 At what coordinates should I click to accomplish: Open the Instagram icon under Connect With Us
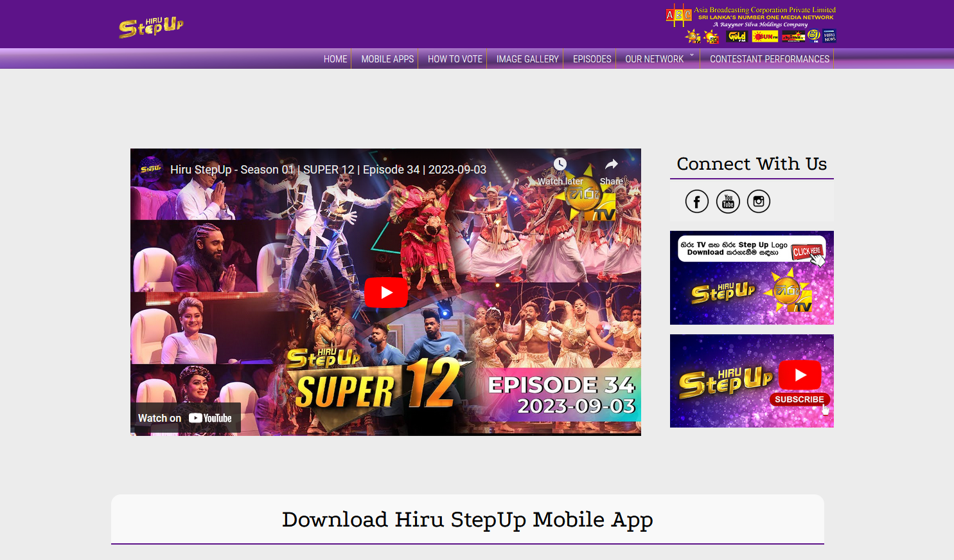click(x=759, y=201)
